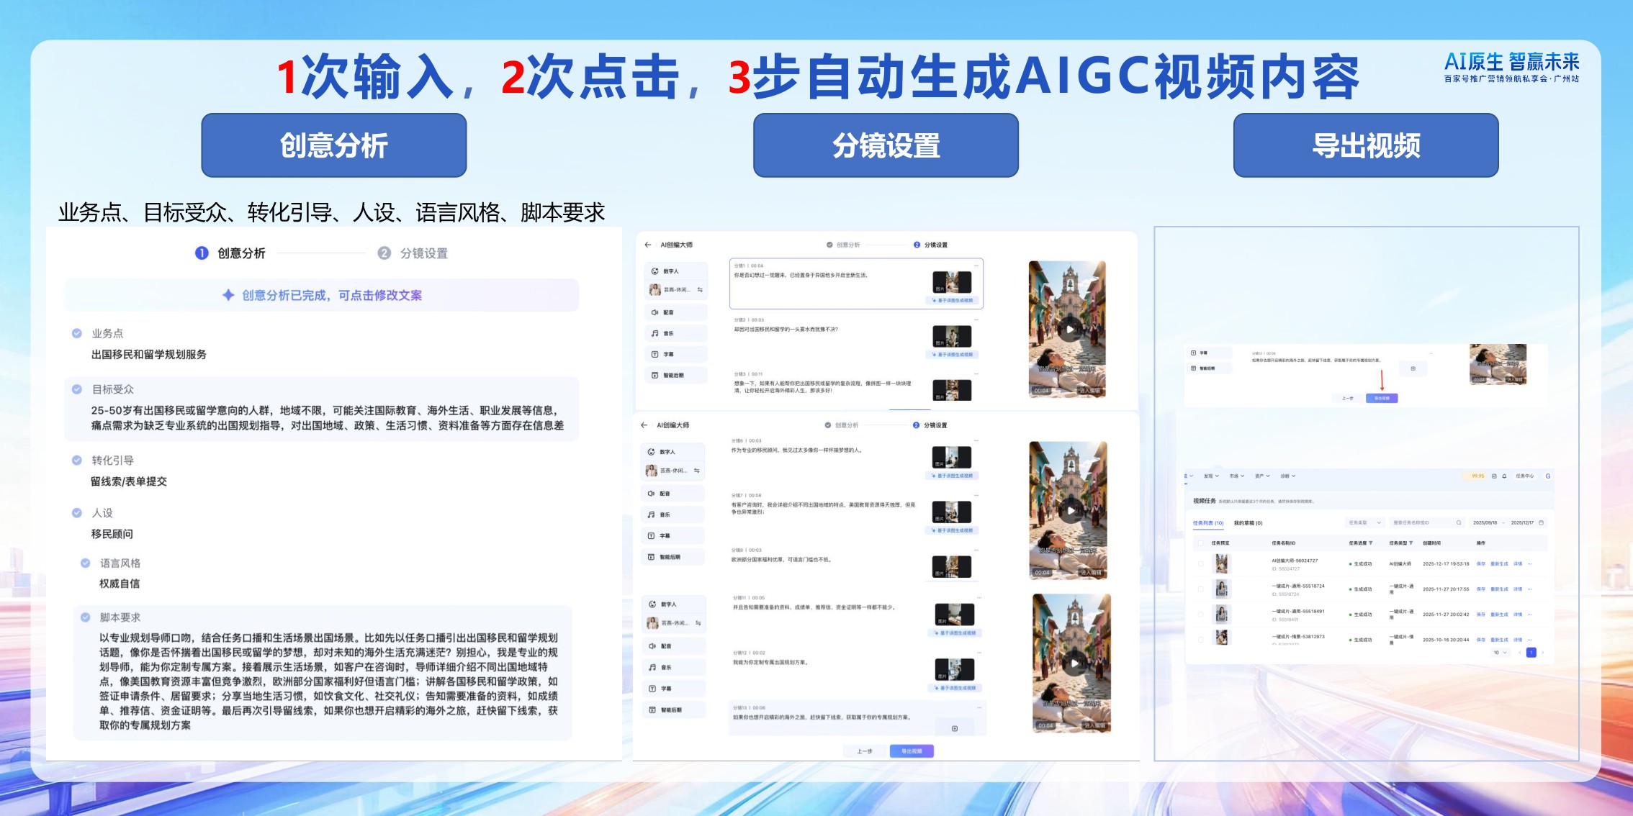Viewport: 1633px width, 816px height.
Task: Switch to the 我的草稿 tab
Action: tap(1248, 523)
